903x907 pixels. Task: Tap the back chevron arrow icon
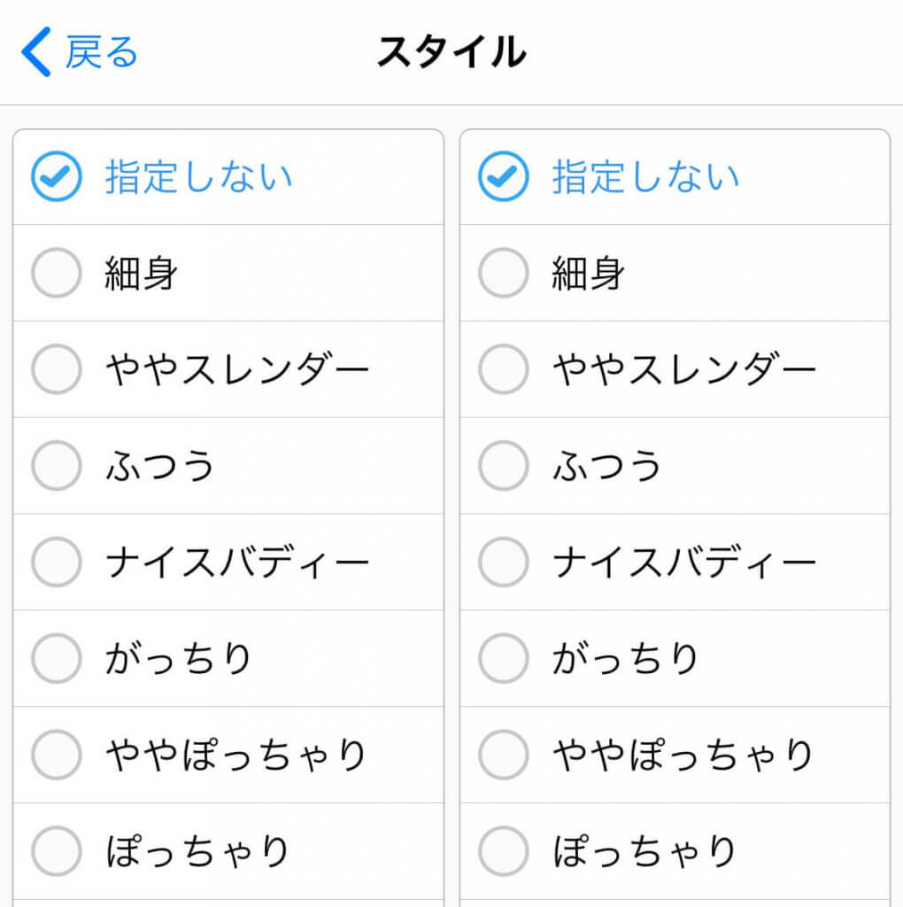click(x=36, y=51)
